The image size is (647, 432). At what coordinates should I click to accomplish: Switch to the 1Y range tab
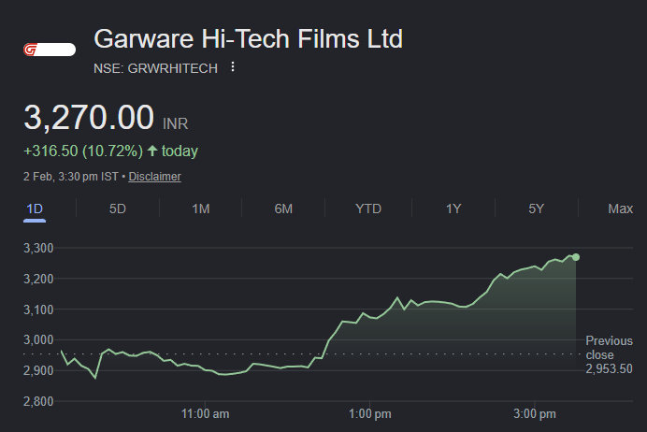click(x=453, y=209)
